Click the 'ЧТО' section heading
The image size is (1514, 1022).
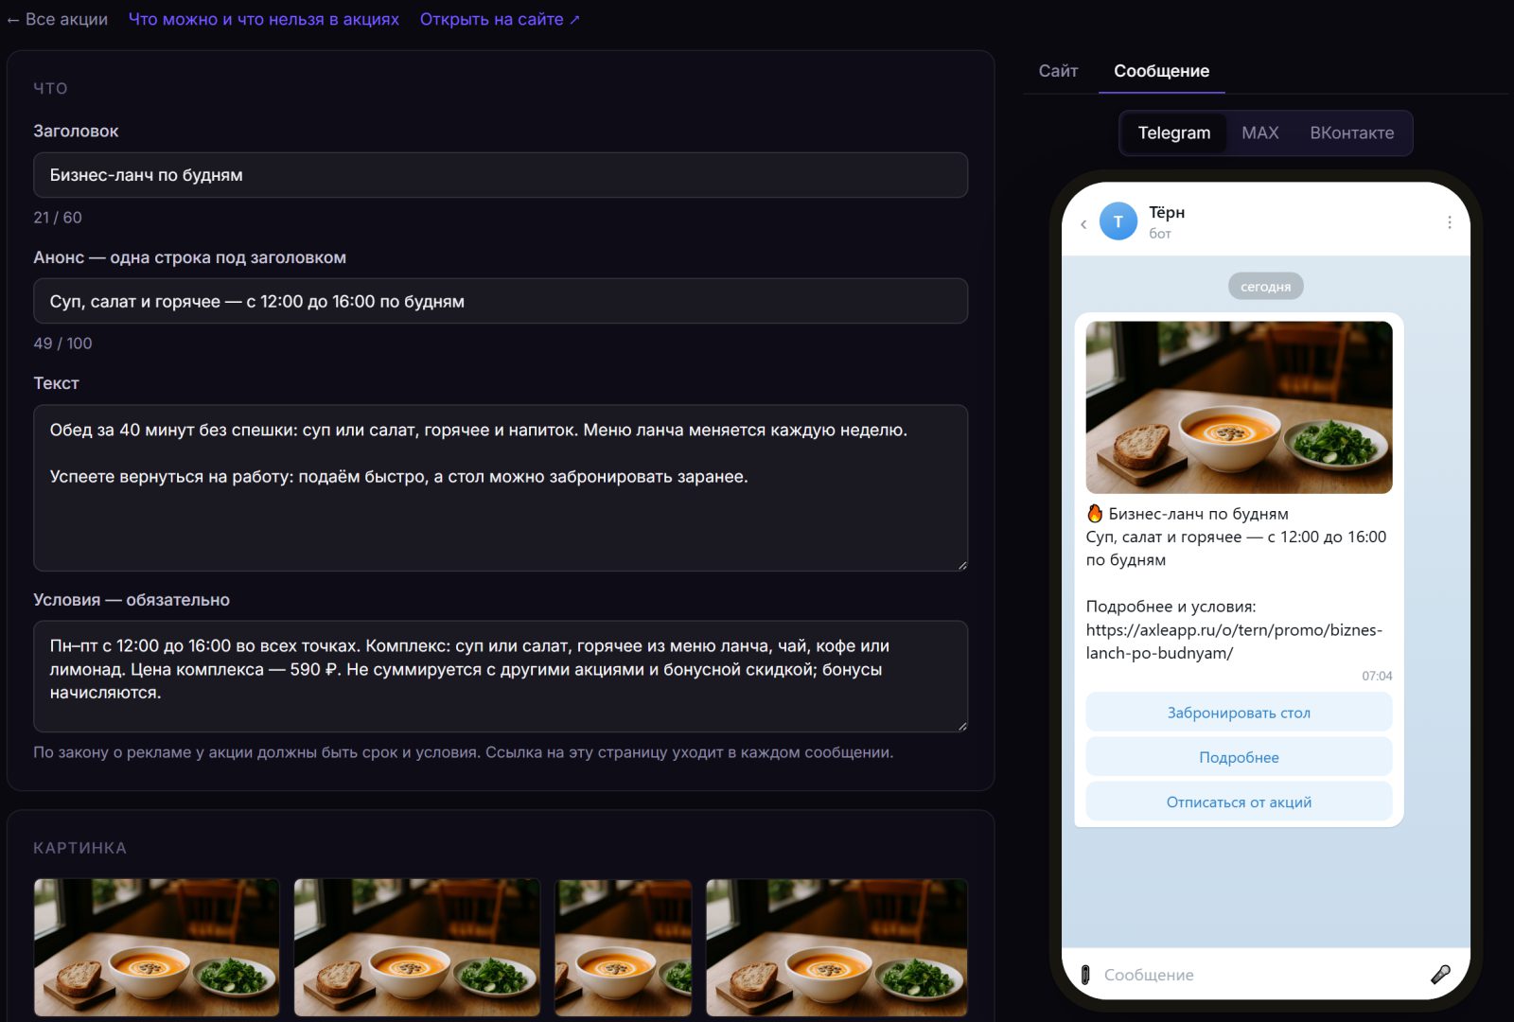point(50,88)
